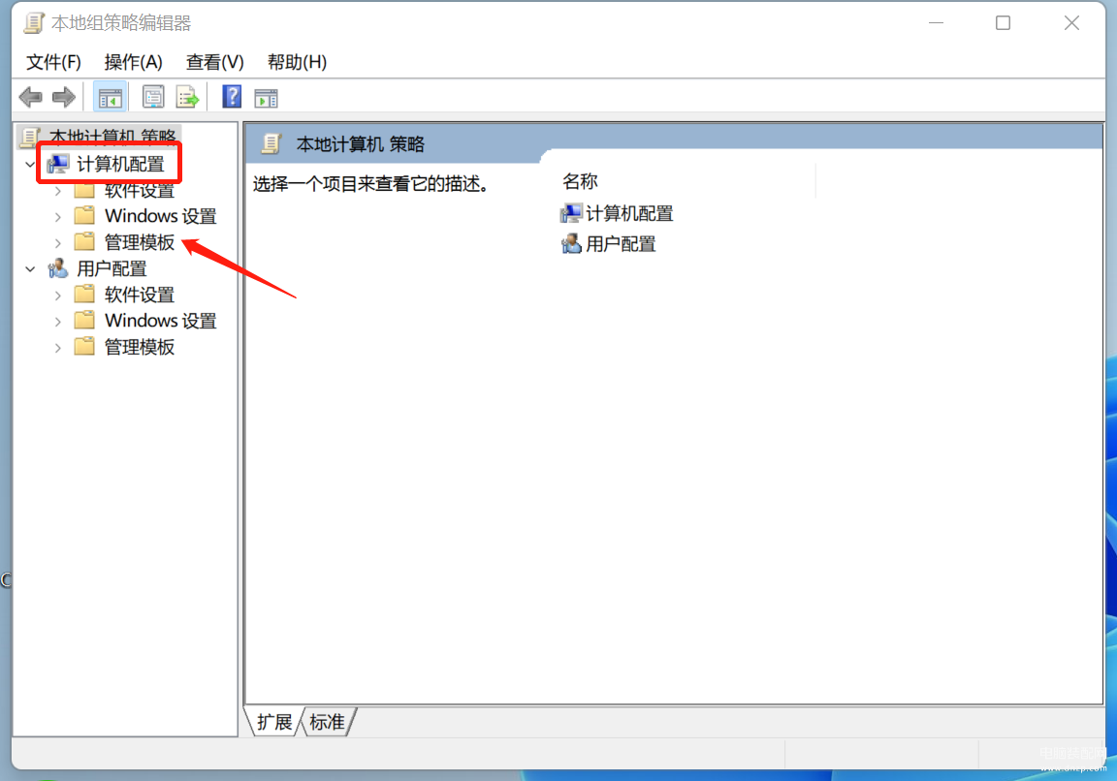Switch to the 标准 tab
The height and width of the screenshot is (781, 1117).
click(328, 722)
